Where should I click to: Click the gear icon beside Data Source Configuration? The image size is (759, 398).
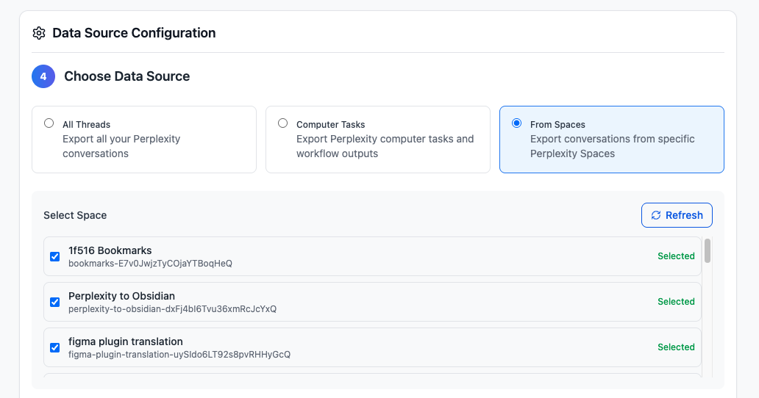click(x=39, y=33)
